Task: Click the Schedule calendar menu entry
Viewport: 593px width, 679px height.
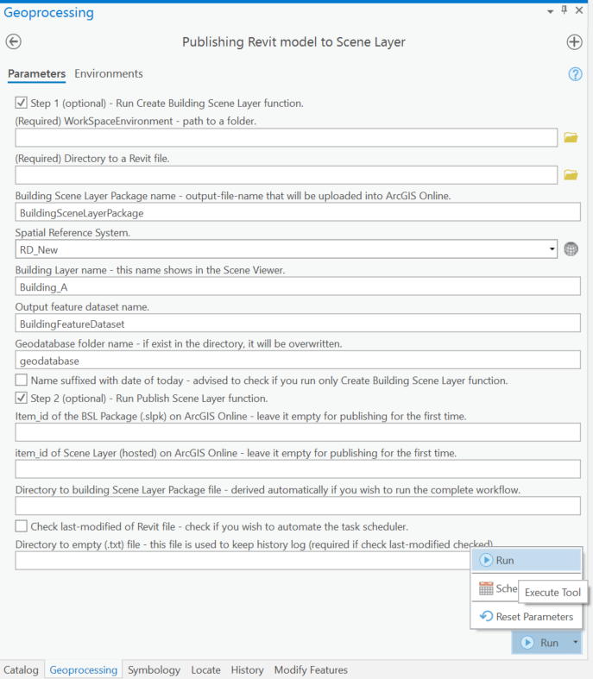Action: (495, 588)
